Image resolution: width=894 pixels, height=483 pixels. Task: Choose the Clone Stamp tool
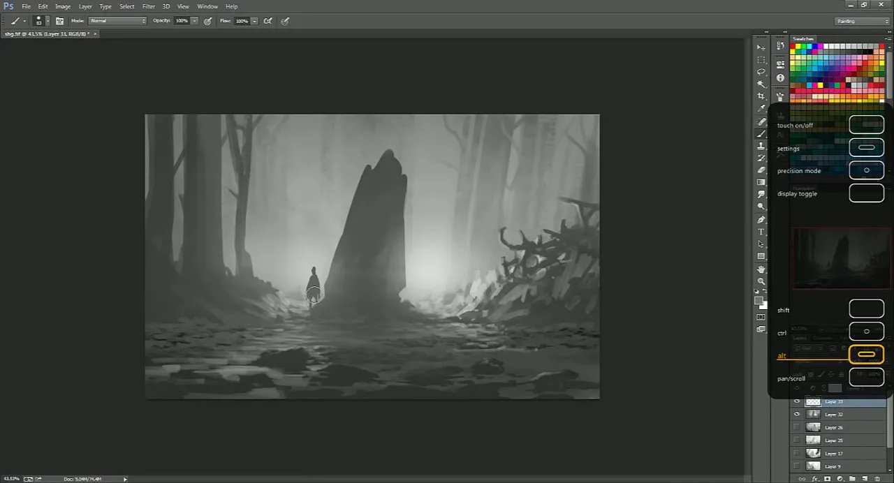[761, 146]
